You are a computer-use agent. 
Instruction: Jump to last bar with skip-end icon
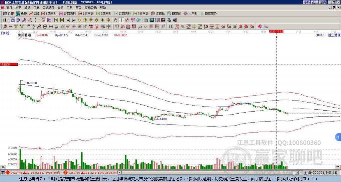point(62,20)
